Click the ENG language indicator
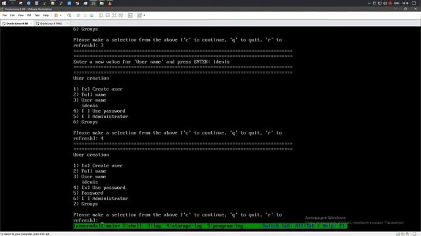Screen dimensions: 421x236 click(x=397, y=3)
